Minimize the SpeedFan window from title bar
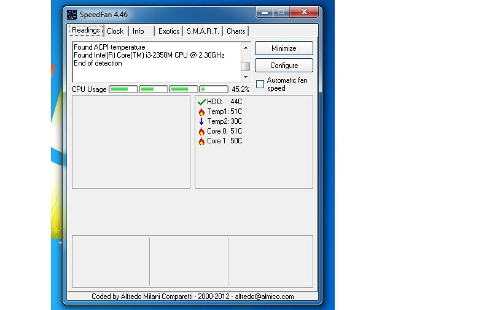The height and width of the screenshot is (310, 503). coord(264,12)
